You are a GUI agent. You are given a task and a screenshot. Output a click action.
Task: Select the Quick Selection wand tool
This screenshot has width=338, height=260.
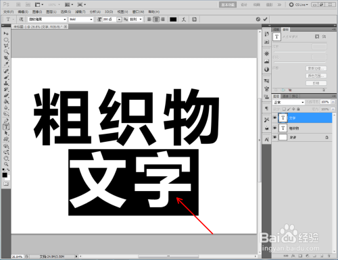[6, 52]
